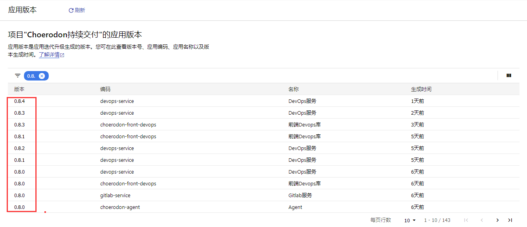Remove the 0.8. filter chip

pos(42,76)
